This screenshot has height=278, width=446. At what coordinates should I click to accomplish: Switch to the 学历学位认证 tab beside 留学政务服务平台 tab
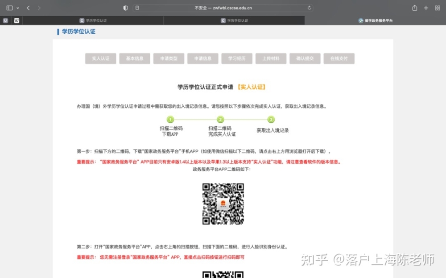pyautogui.click(x=234, y=20)
